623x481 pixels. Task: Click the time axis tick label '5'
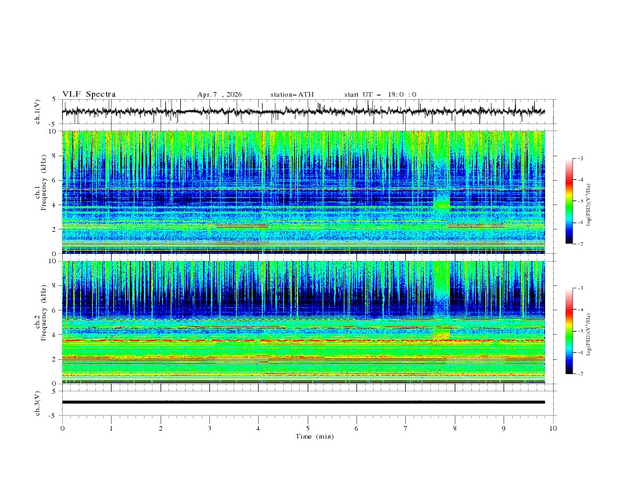tap(308, 428)
